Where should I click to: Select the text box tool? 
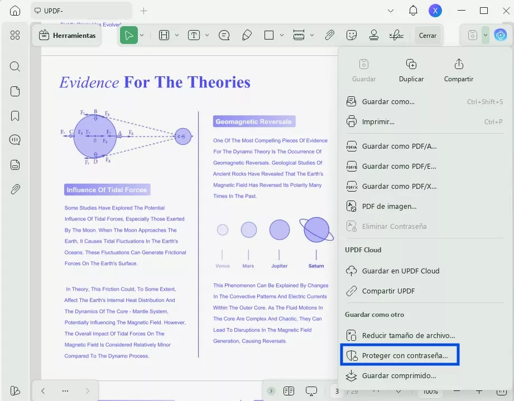(194, 35)
